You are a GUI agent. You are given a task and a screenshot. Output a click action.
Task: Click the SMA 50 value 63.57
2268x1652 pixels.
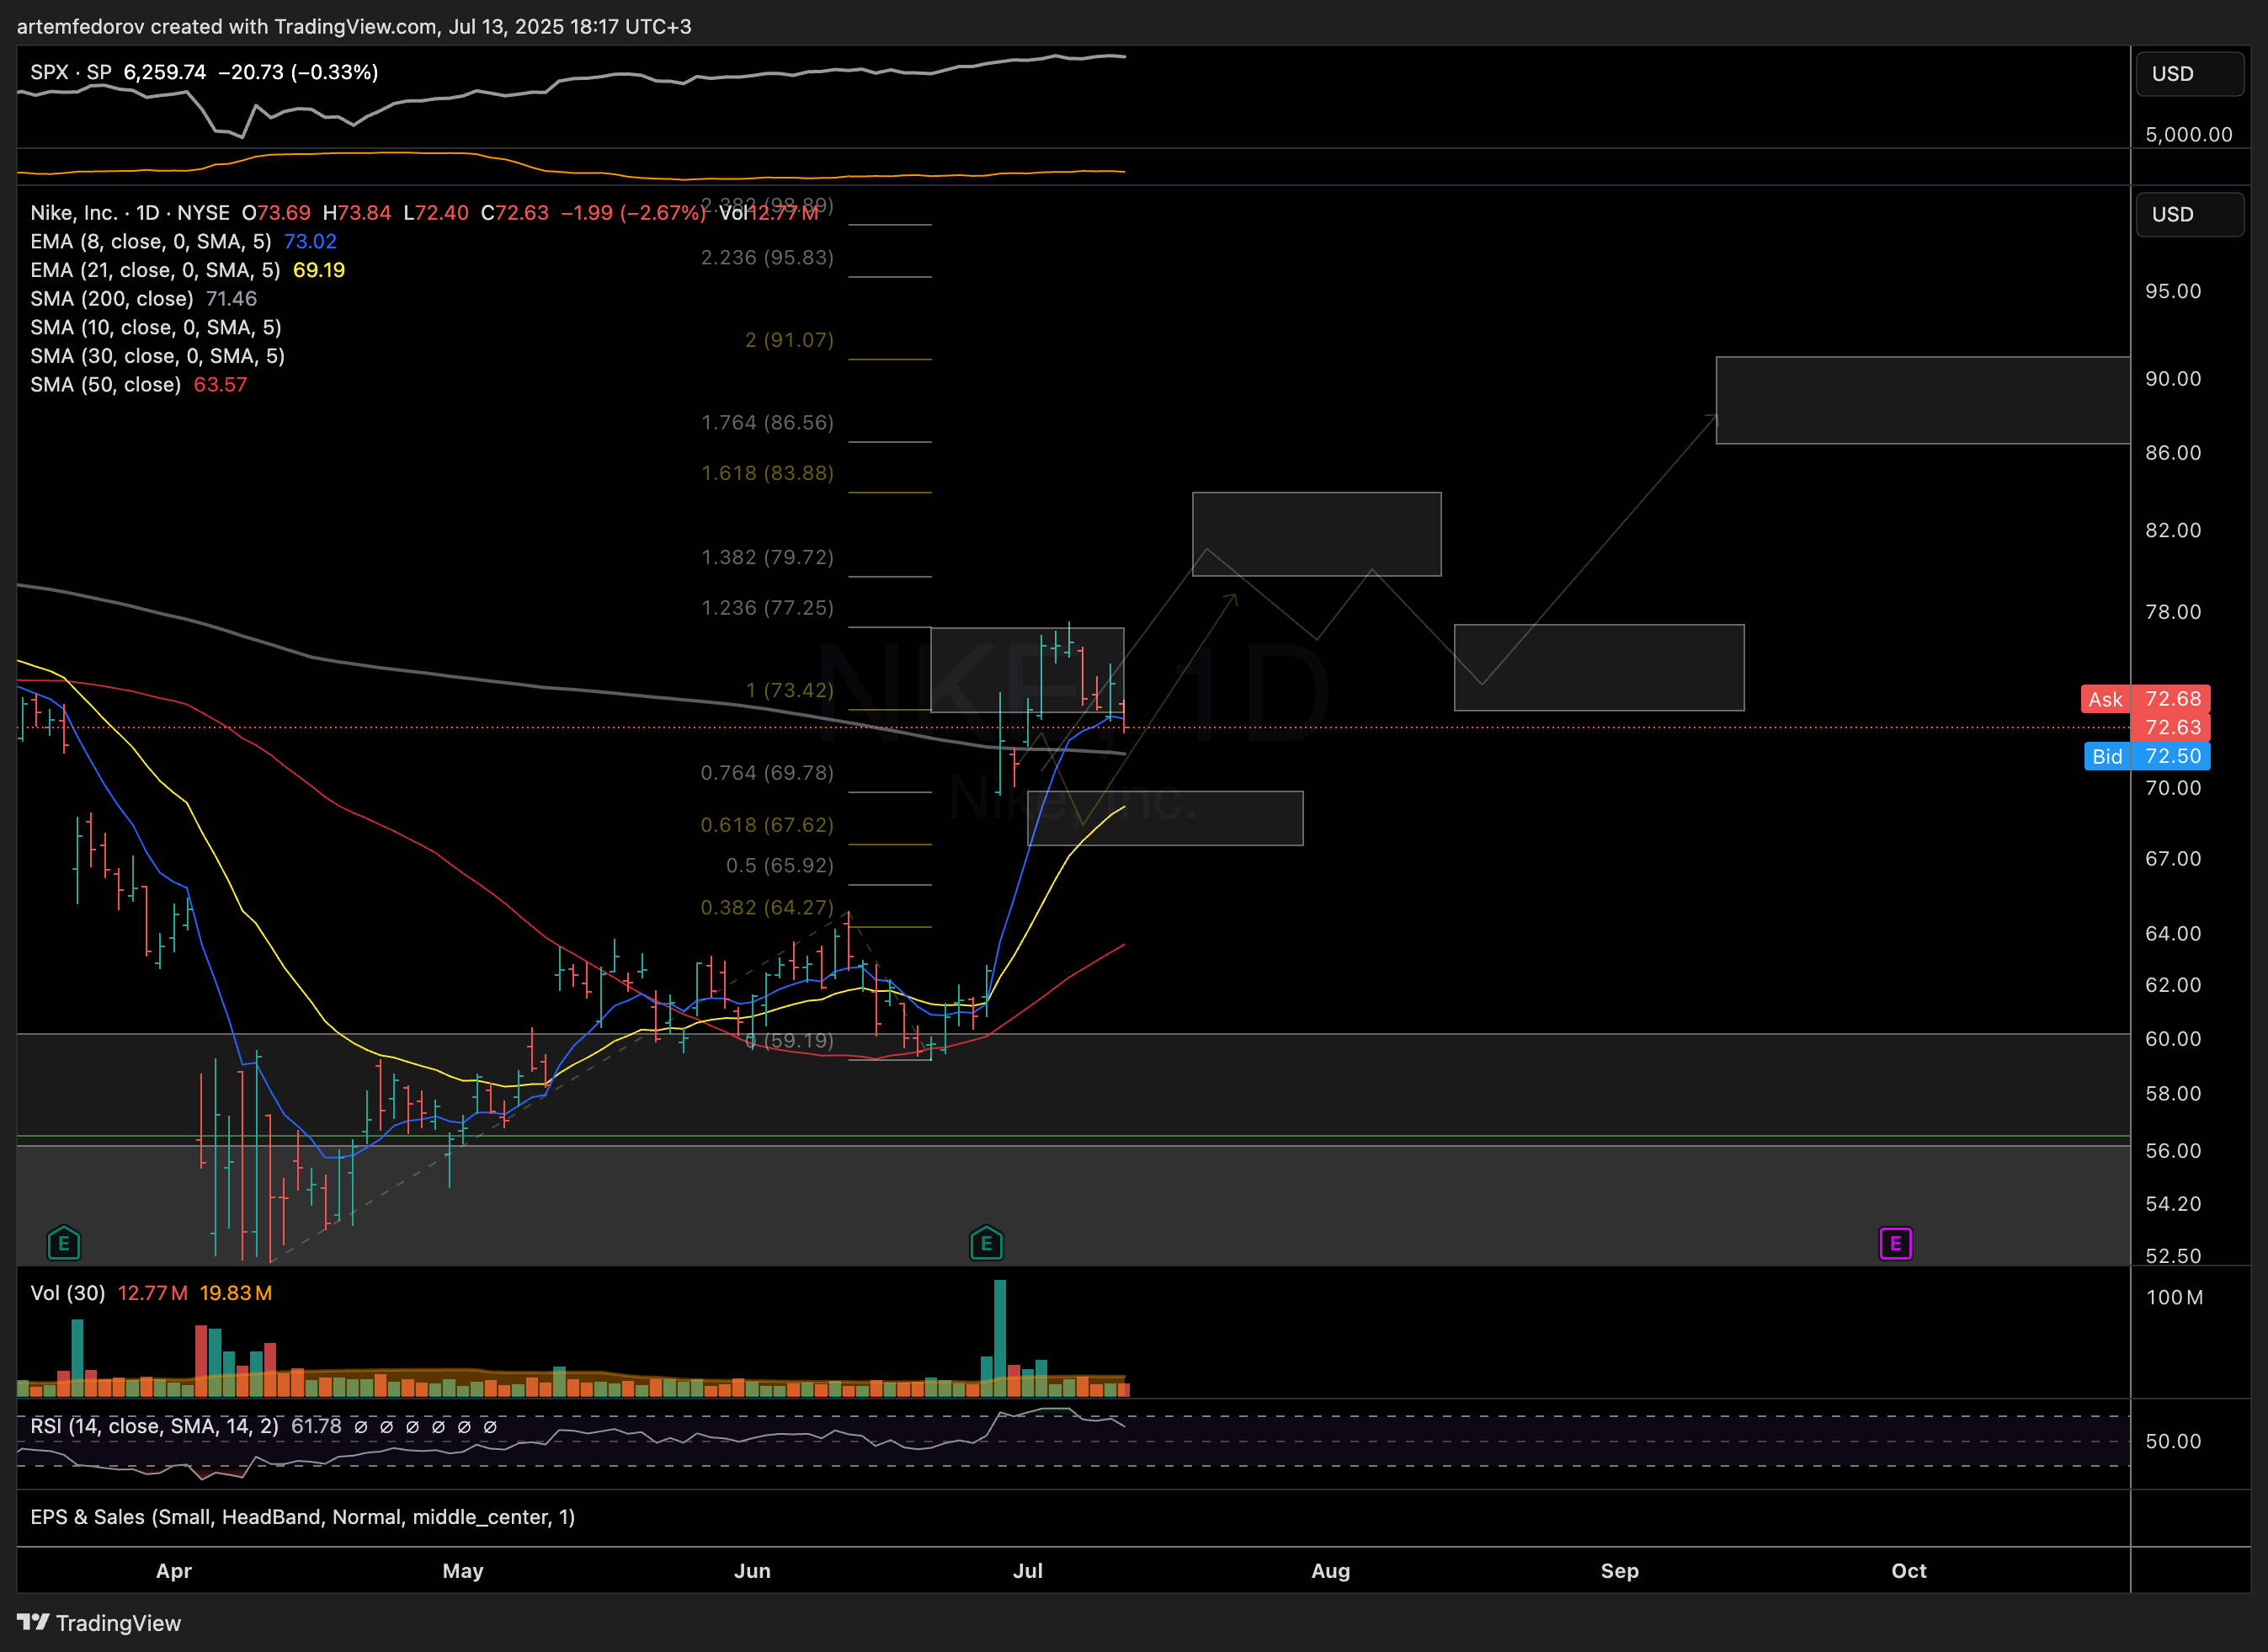220,384
